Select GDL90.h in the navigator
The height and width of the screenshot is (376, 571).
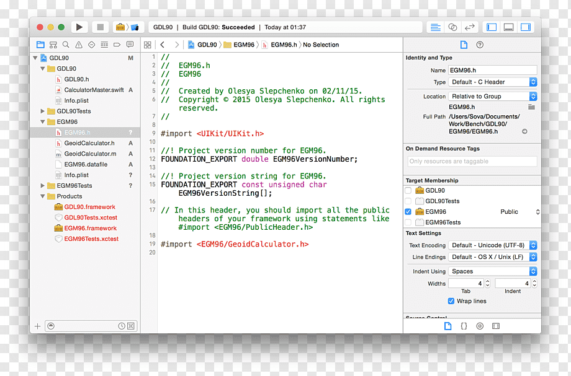click(76, 79)
